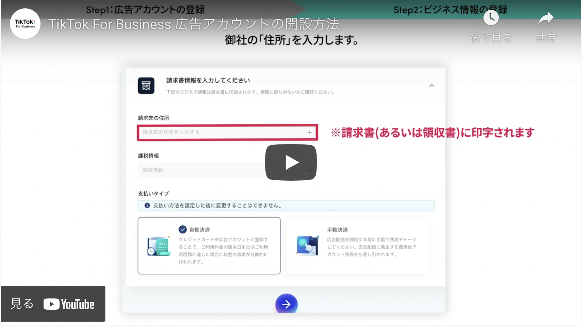Open video on YouTube via 見る button
The height and width of the screenshot is (327, 582).
(53, 304)
